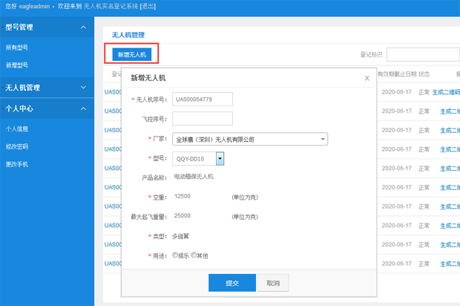The image size is (460, 306).
Task: Click the 新增无人机 button
Action: tap(132, 55)
